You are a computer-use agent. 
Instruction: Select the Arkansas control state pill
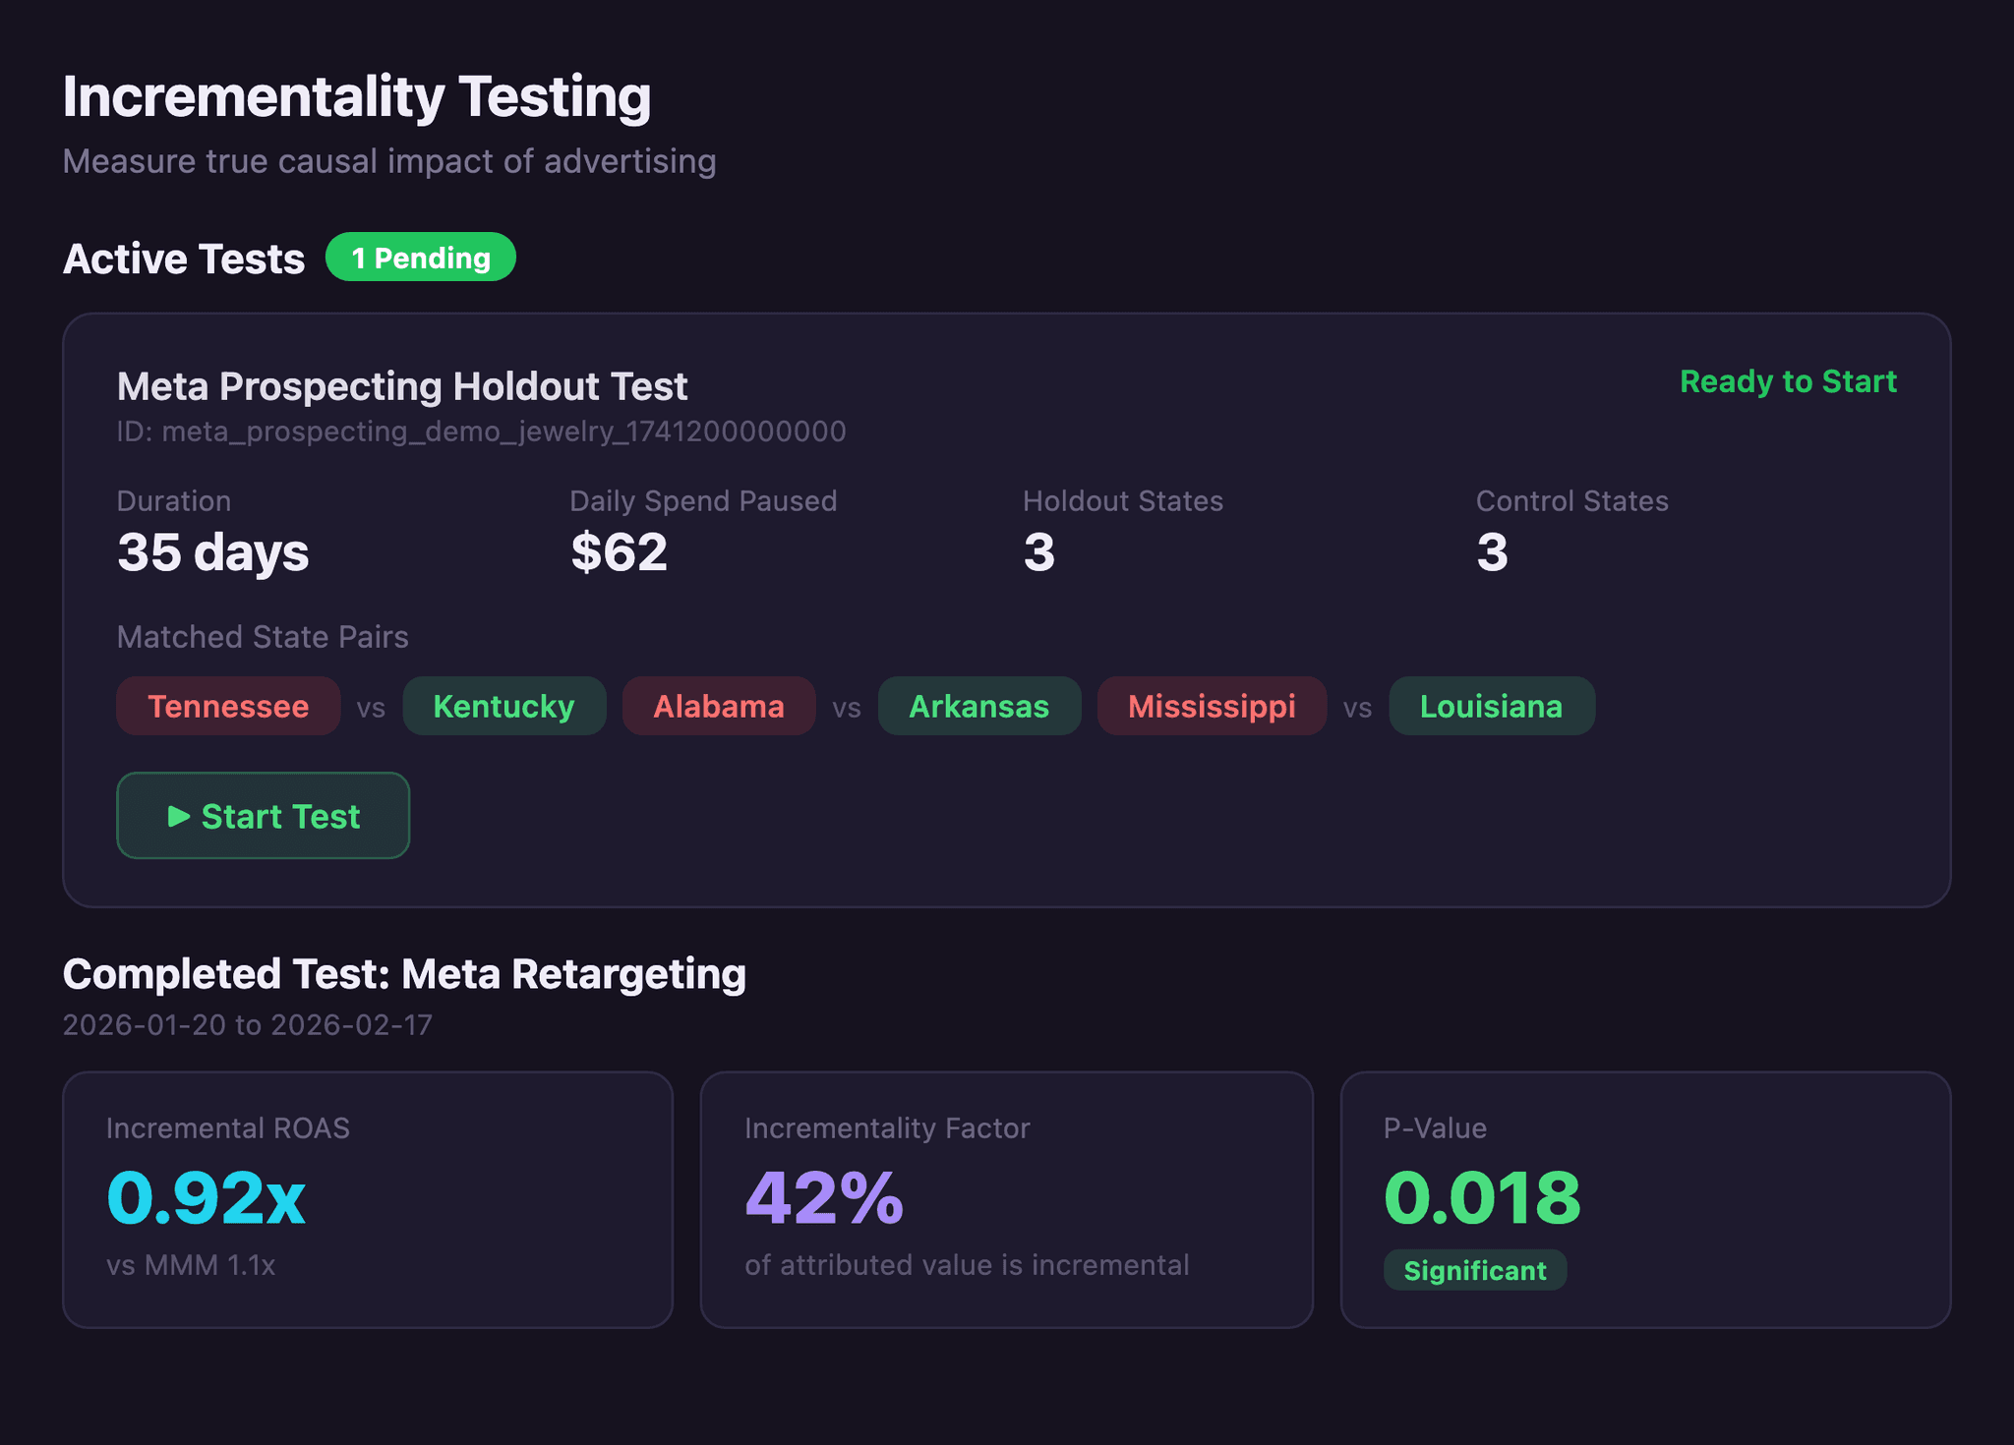(979, 706)
